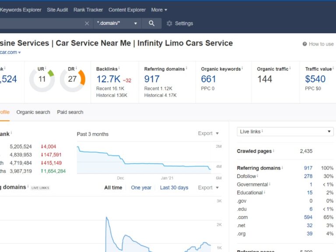This screenshot has width=336, height=252.
Task: Click the UR 11 gauge
Action: pyautogui.click(x=42, y=79)
